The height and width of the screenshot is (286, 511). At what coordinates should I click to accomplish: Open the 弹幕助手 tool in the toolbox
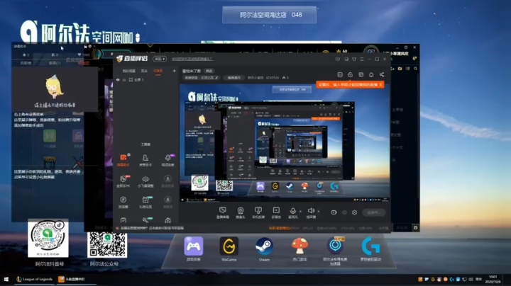(123, 160)
